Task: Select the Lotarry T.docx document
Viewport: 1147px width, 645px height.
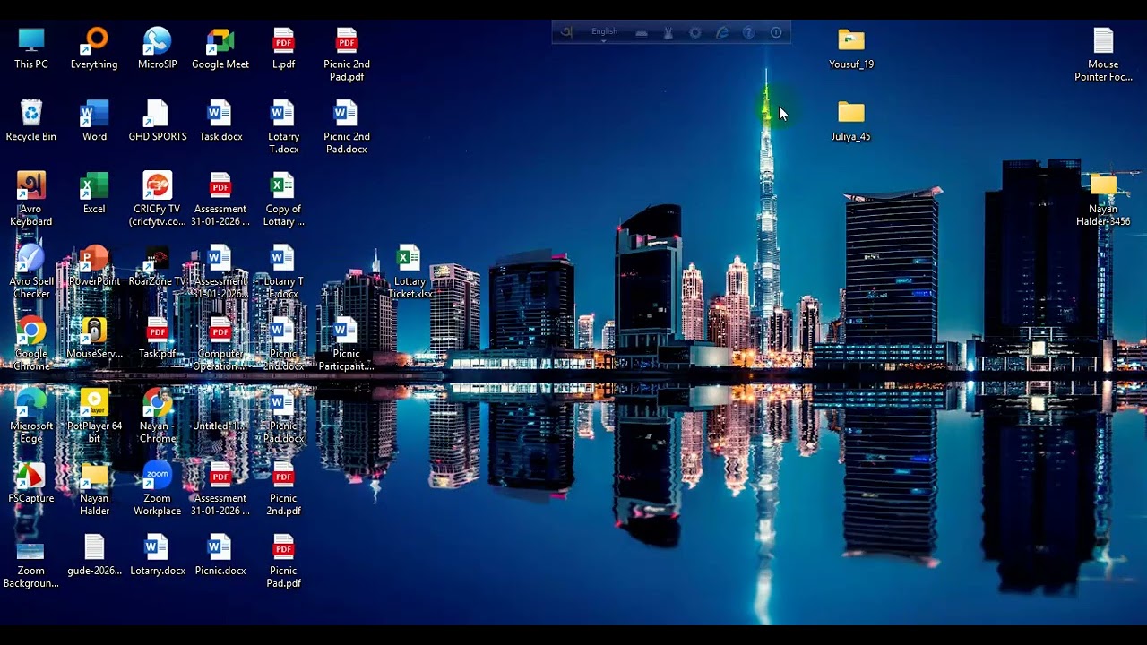Action: pyautogui.click(x=283, y=127)
